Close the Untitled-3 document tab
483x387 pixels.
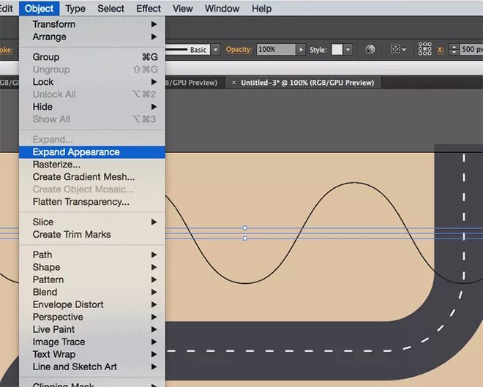[233, 83]
